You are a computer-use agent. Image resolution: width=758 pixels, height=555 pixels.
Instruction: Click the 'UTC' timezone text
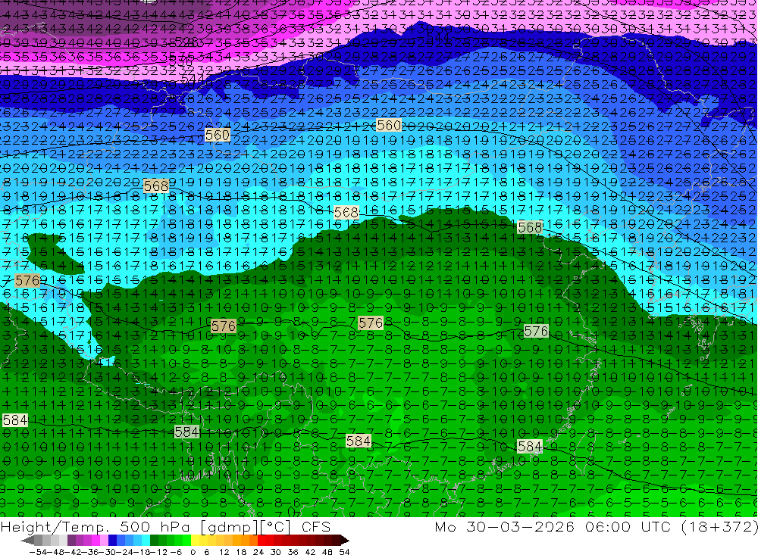click(x=657, y=526)
